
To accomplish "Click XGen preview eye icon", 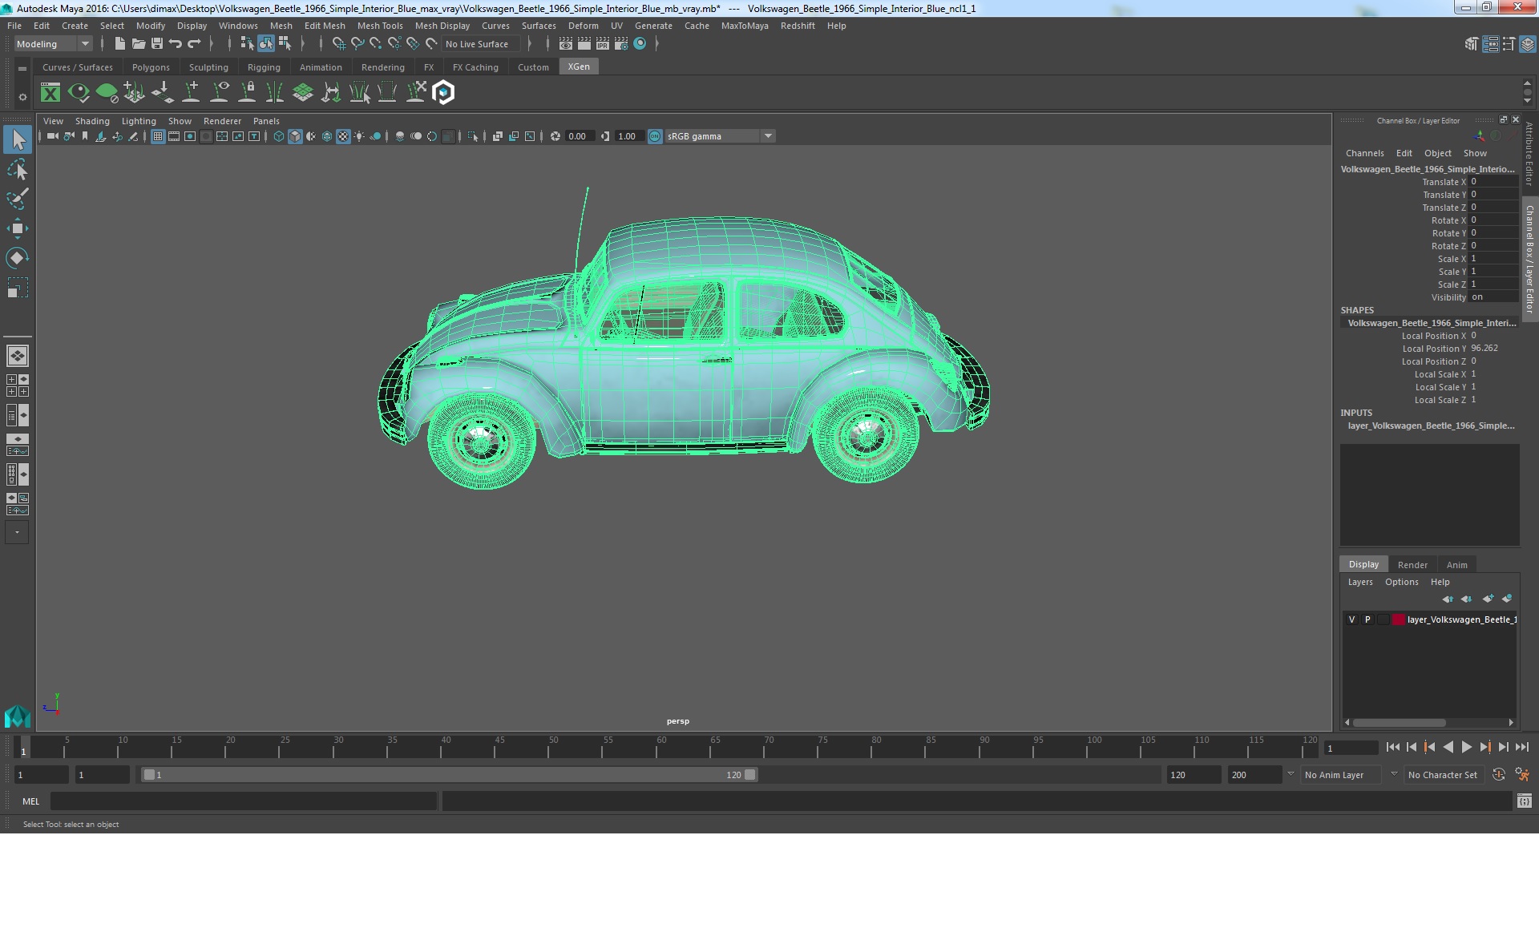I will (x=79, y=93).
